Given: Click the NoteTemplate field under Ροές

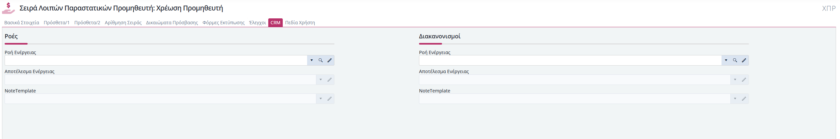Looking at the screenshot, I should [x=160, y=99].
